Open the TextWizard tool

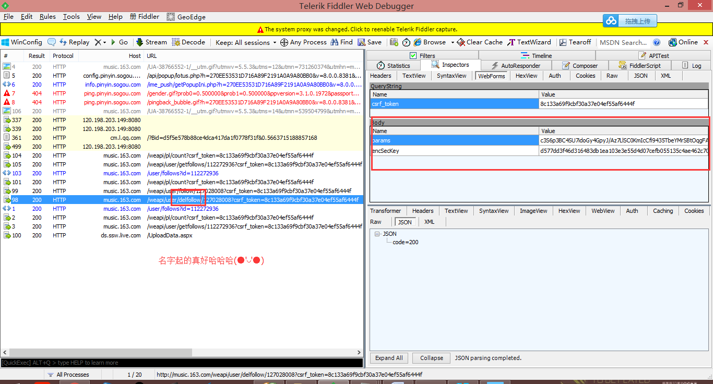tap(529, 42)
